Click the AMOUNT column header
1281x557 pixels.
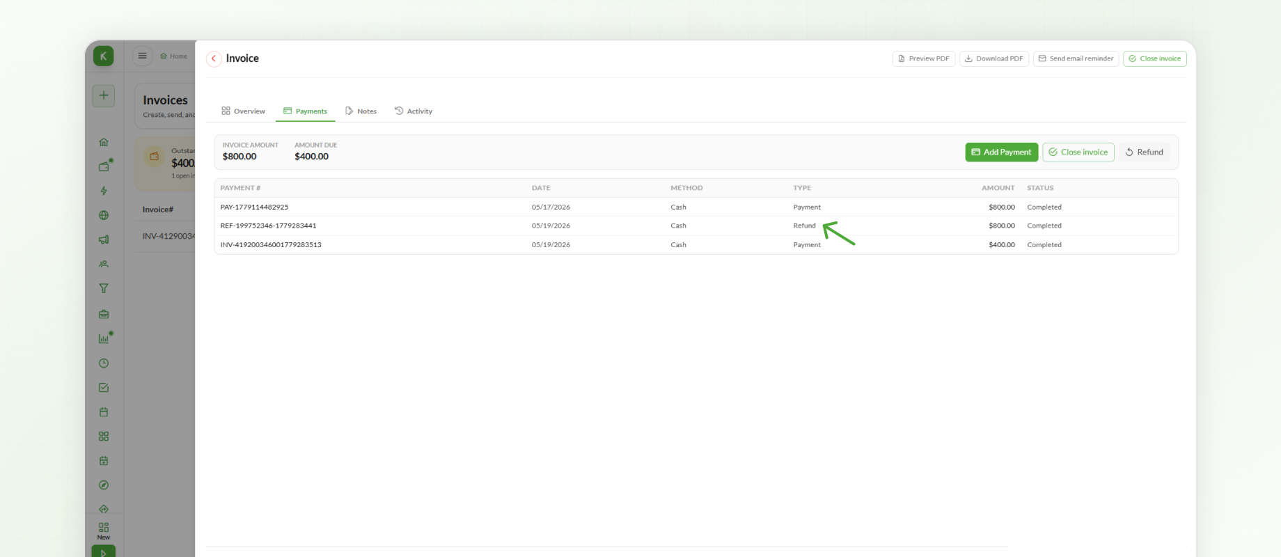click(998, 188)
